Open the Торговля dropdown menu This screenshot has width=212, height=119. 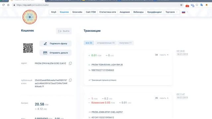[172, 12]
